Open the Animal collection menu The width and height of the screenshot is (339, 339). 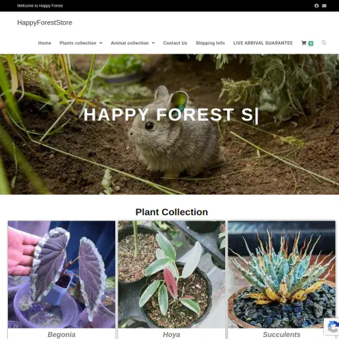[130, 43]
